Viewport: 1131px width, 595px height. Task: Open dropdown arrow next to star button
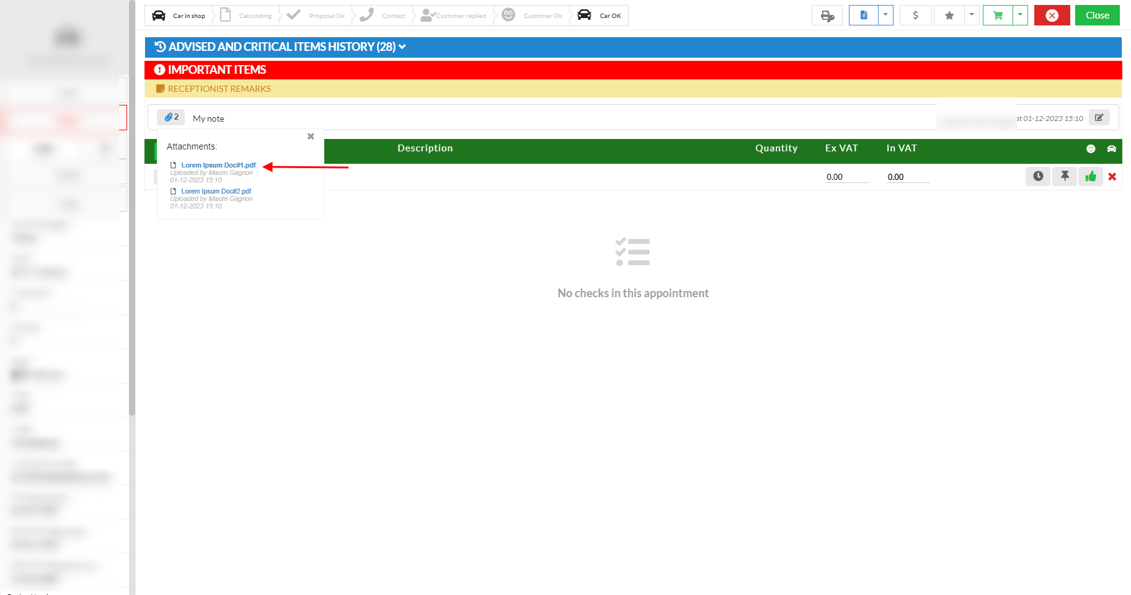coord(972,16)
